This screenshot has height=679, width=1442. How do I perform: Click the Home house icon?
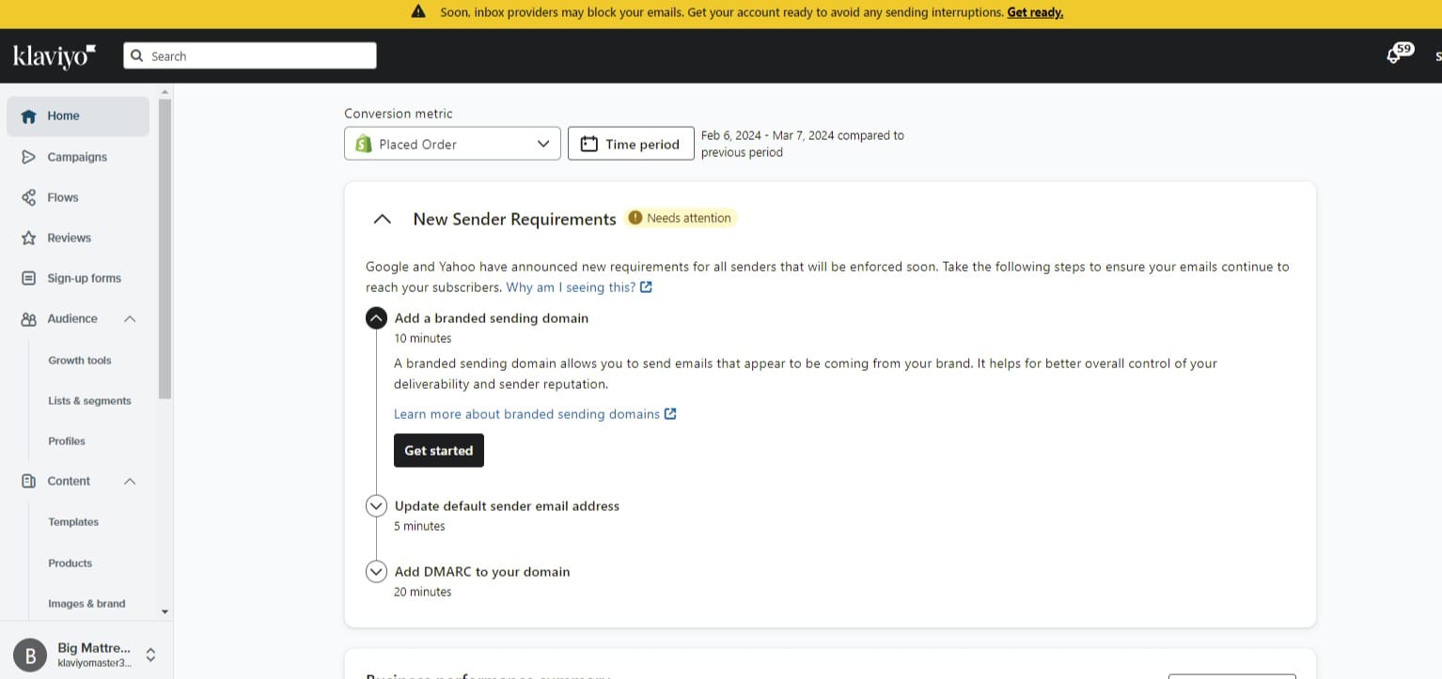28,116
